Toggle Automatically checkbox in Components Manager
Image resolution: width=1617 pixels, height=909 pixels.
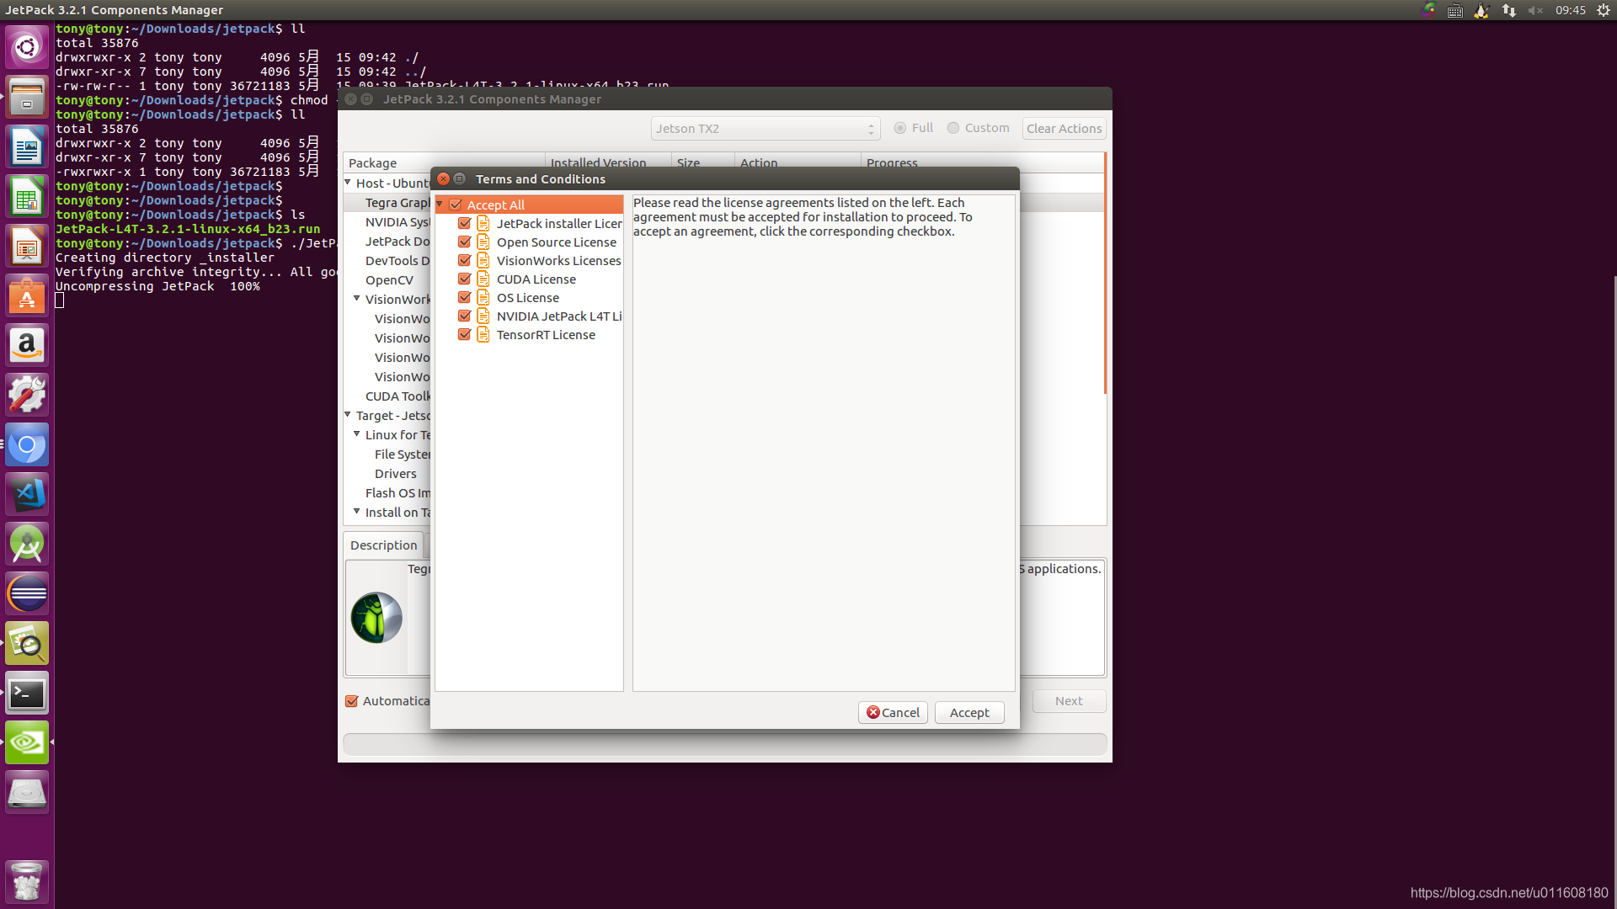tap(352, 701)
